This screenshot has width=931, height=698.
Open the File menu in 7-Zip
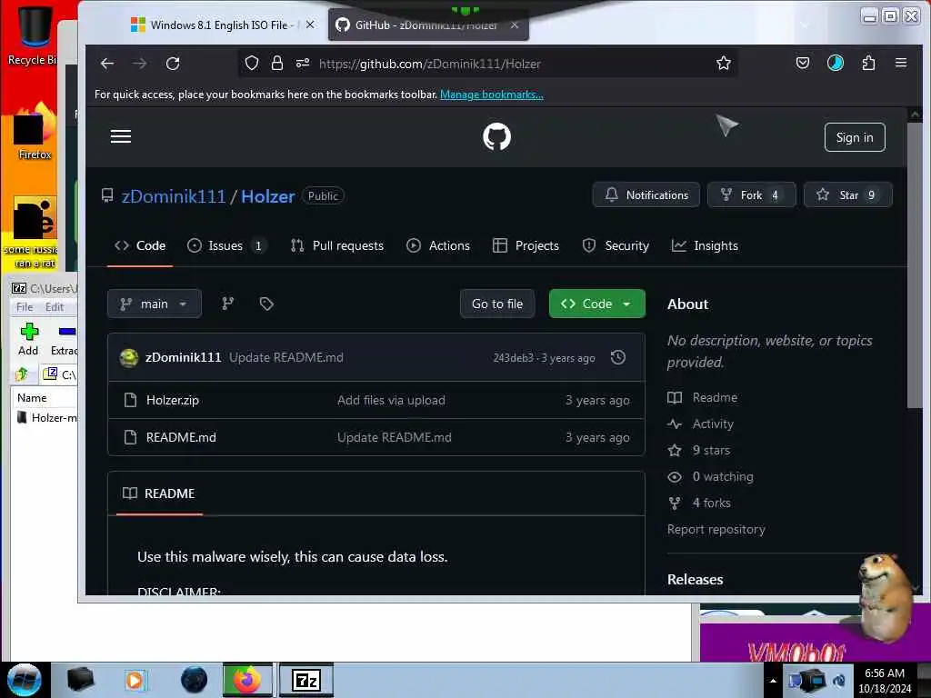[25, 307]
